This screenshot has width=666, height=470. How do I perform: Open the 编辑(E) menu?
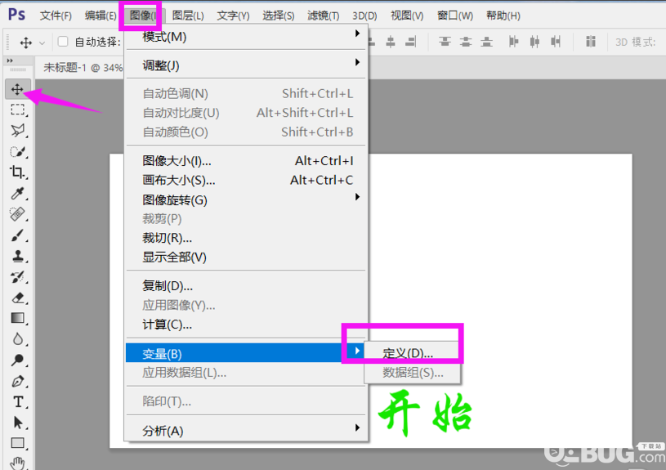coord(101,16)
